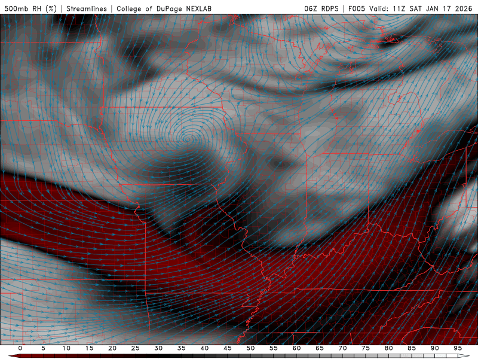The image size is (478, 359).
Task: Click the colorbar label "80"
Action: 389,348
